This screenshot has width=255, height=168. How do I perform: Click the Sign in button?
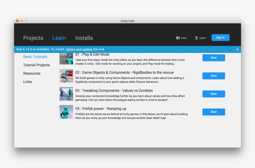click(x=220, y=38)
